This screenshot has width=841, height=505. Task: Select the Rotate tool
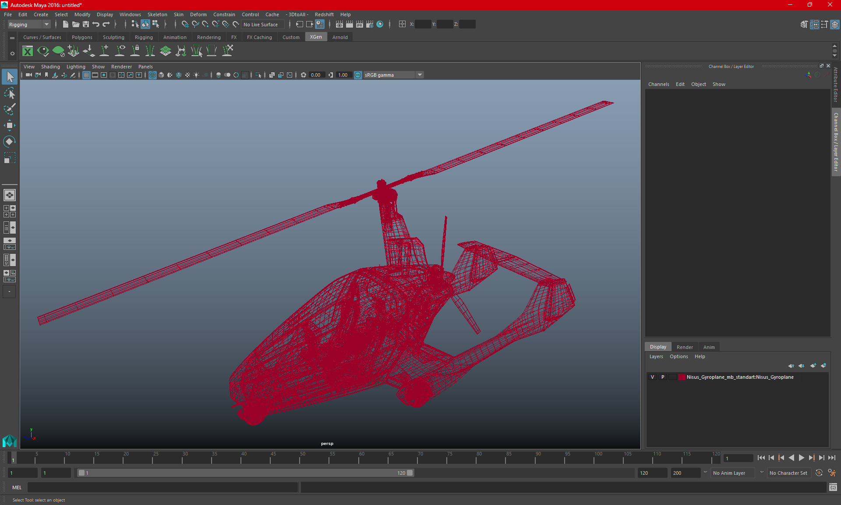[x=10, y=141]
